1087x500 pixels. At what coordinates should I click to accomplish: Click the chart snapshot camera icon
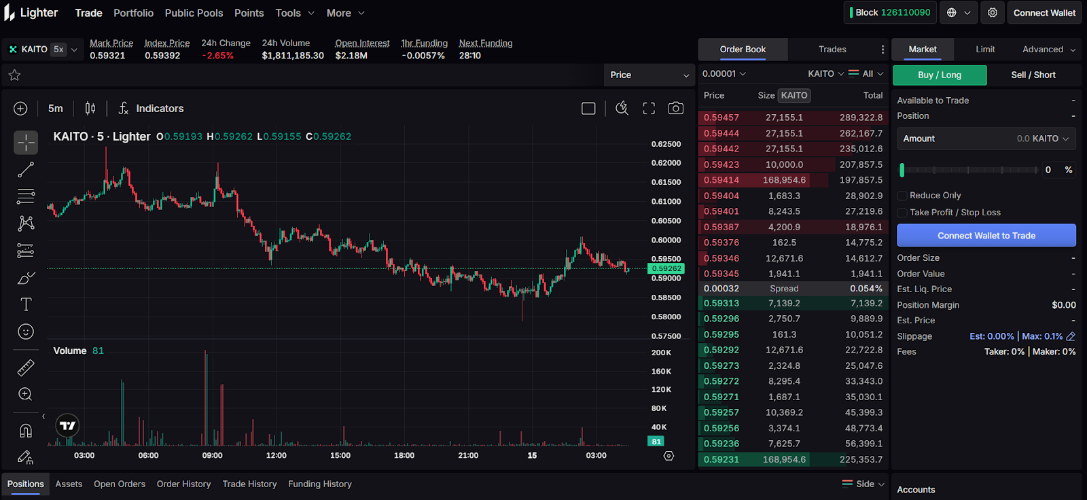(675, 109)
